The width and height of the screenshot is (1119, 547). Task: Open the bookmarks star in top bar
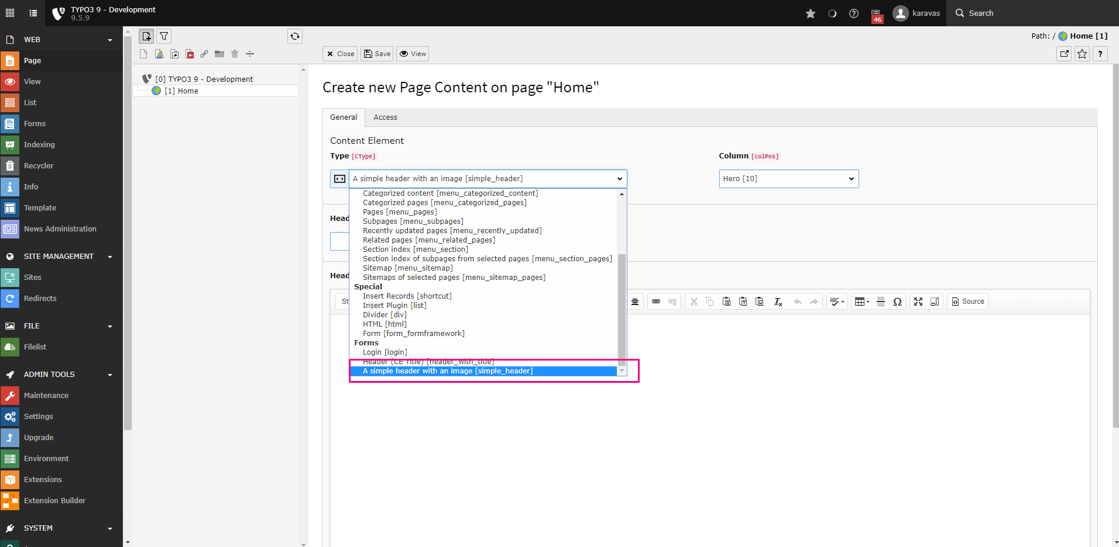[x=810, y=13]
